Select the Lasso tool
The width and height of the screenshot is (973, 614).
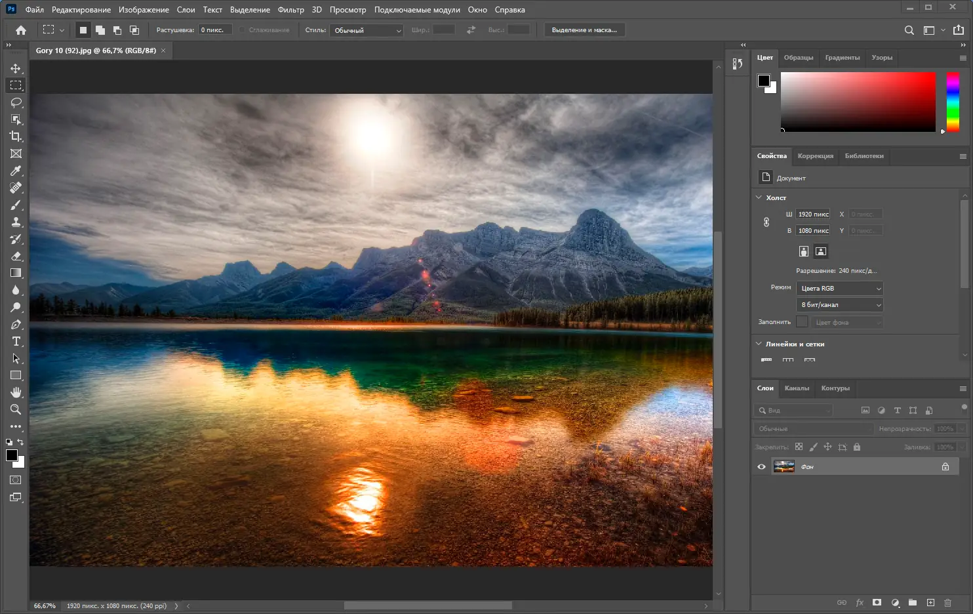(x=16, y=102)
